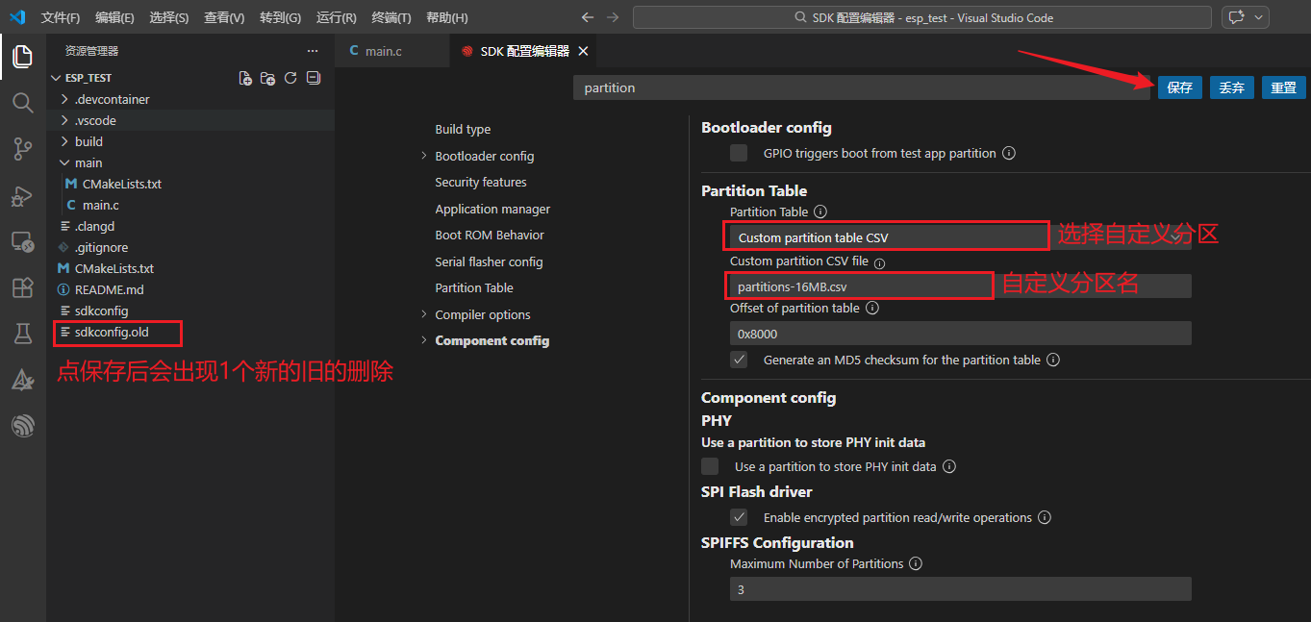
Task: Expand the build folder
Action: [64, 141]
